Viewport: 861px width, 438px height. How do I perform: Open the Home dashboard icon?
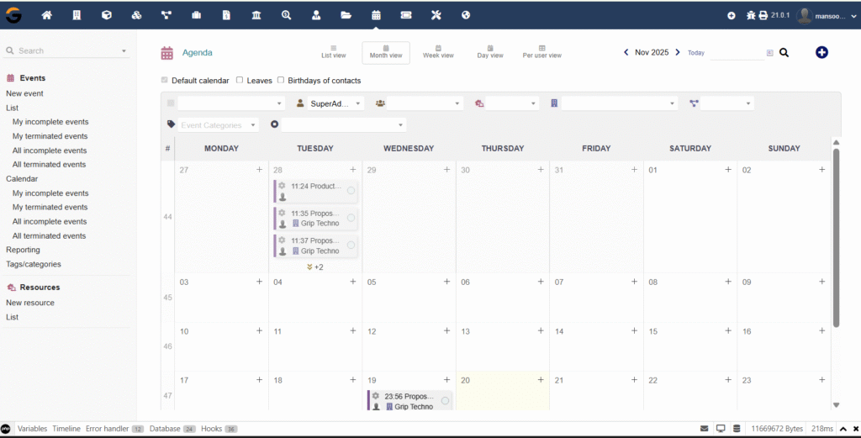tap(47, 15)
